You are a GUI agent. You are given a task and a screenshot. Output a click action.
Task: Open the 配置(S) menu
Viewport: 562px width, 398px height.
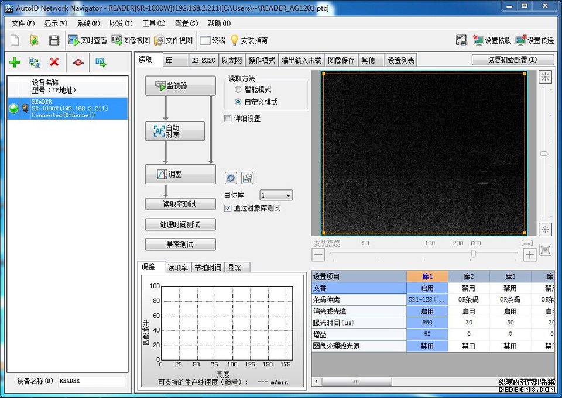tap(186, 23)
